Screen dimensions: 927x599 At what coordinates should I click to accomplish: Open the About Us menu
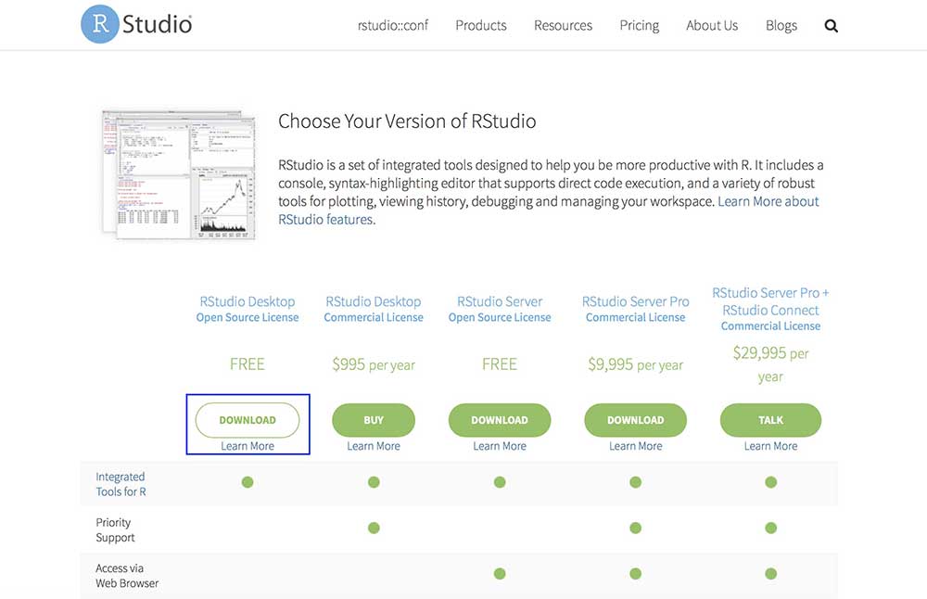[712, 25]
